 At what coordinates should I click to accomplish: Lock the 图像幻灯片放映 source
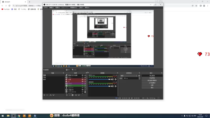85,75
